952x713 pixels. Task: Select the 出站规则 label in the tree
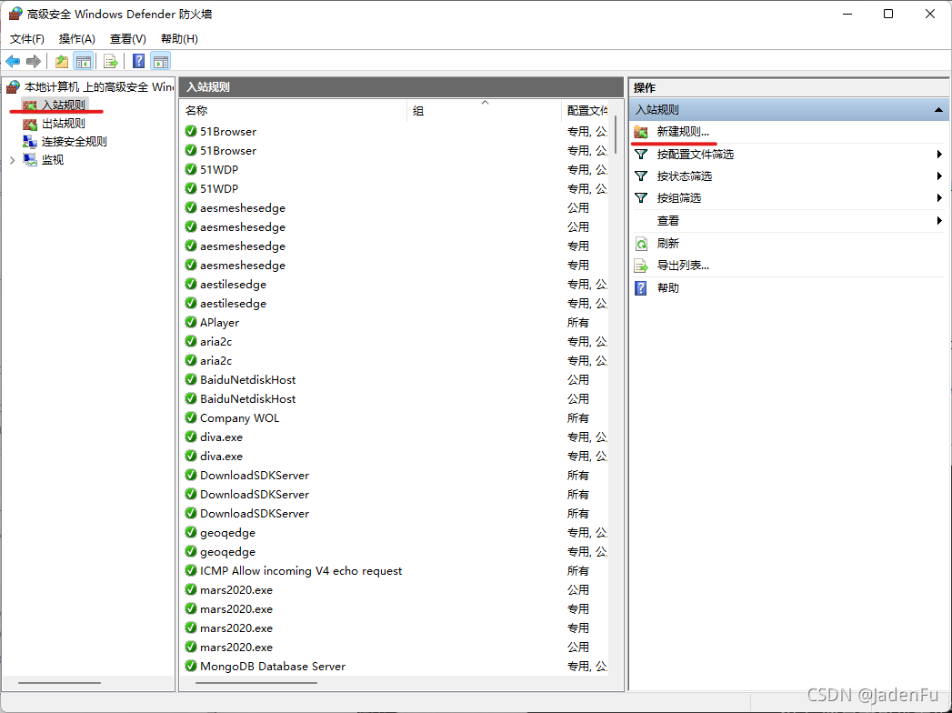[64, 124]
